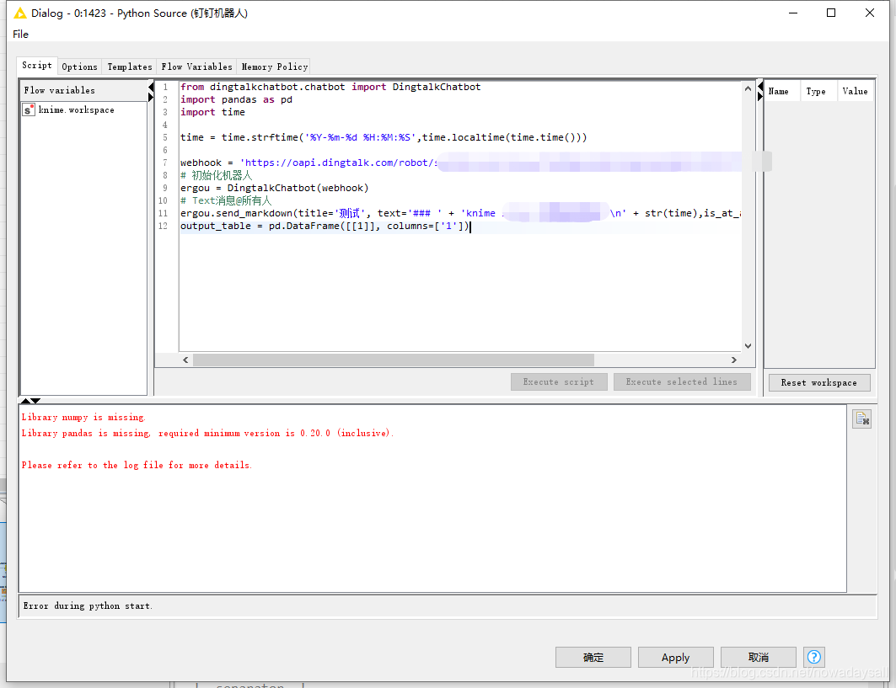Screen dimensions: 896x688
Task: Open the Memory Policy tab
Action: (274, 67)
